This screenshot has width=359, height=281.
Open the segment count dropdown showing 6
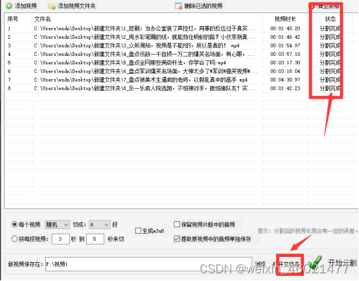tap(100, 225)
